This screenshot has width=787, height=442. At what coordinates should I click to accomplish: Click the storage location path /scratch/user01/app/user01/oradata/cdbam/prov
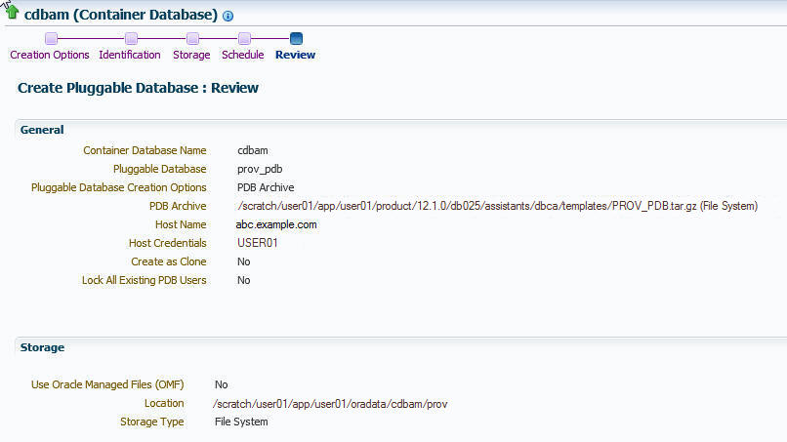330,404
